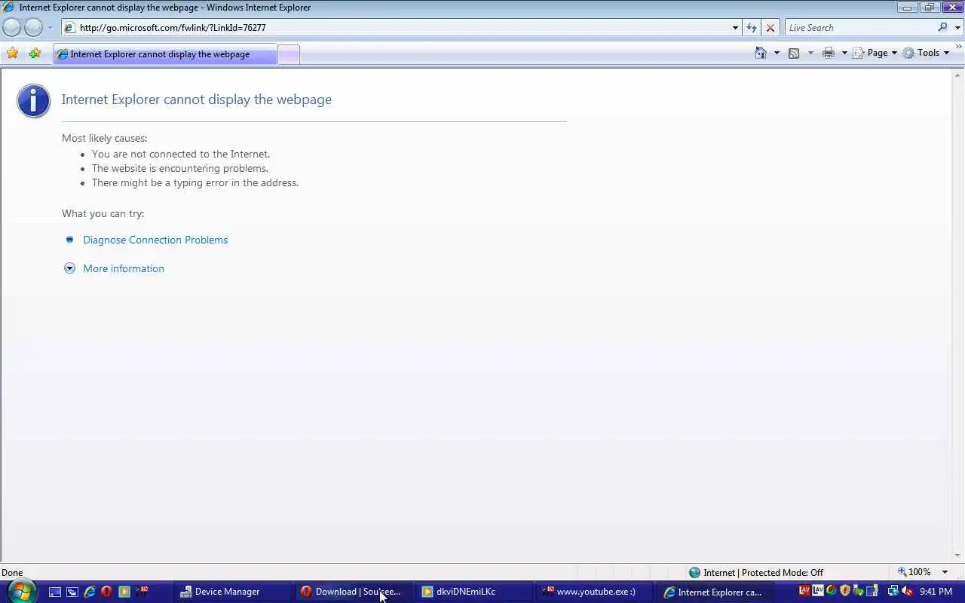Expand the Feeds dropdown arrow

tap(810, 53)
